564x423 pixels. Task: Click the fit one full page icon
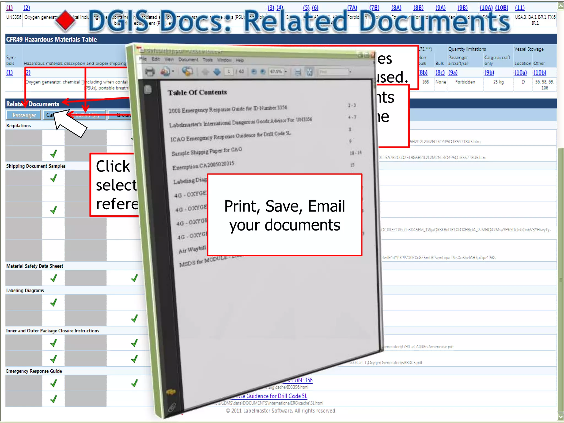(310, 72)
